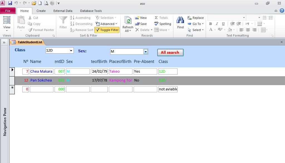Sort records Descending
The image size is (285, 163).
81,24
